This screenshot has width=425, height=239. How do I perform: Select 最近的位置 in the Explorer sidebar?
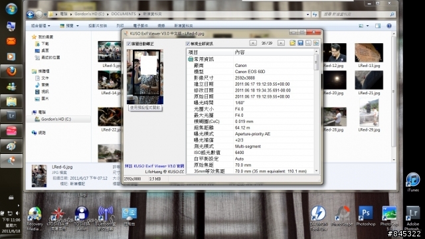[x=50, y=58]
